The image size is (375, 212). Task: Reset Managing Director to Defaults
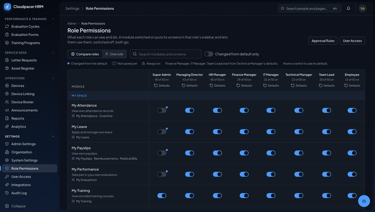click(189, 86)
